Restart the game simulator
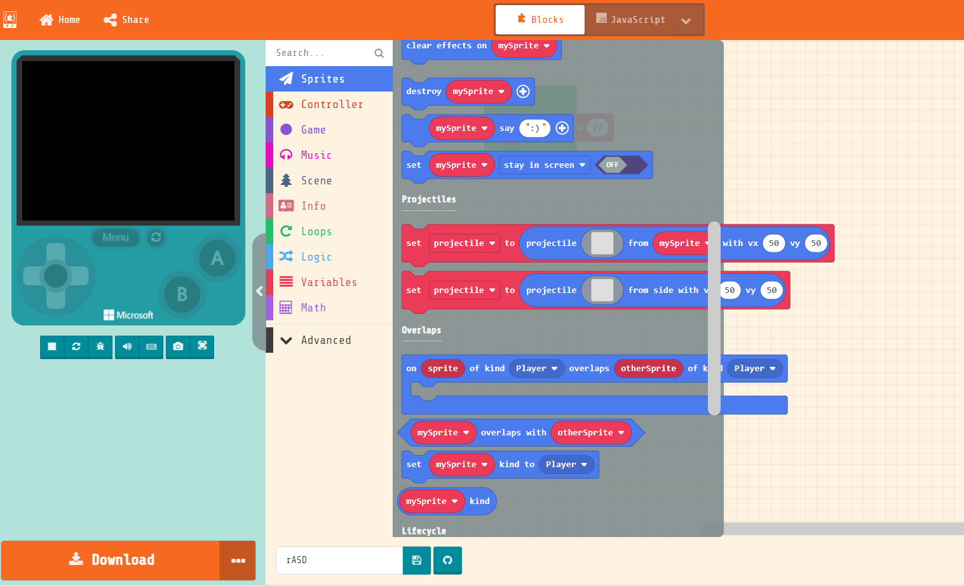Image resolution: width=964 pixels, height=586 pixels. pos(76,346)
